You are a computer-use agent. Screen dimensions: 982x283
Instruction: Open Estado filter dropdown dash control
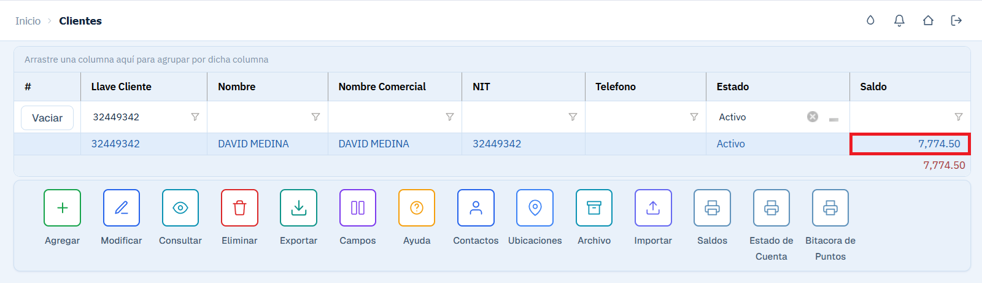tap(833, 119)
